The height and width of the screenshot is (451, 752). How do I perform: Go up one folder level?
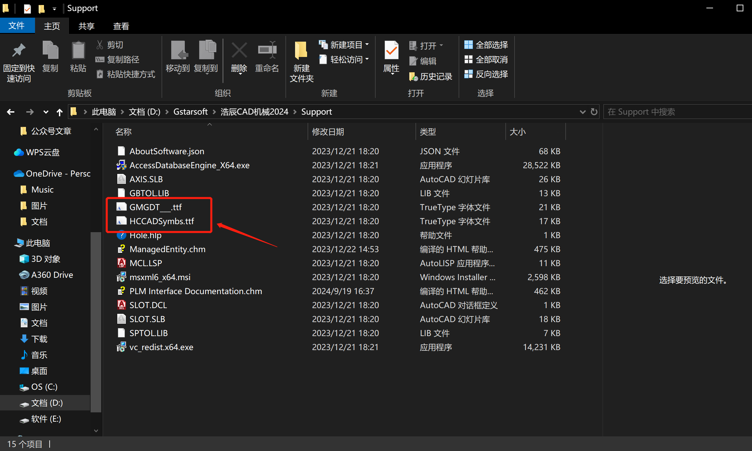60,112
